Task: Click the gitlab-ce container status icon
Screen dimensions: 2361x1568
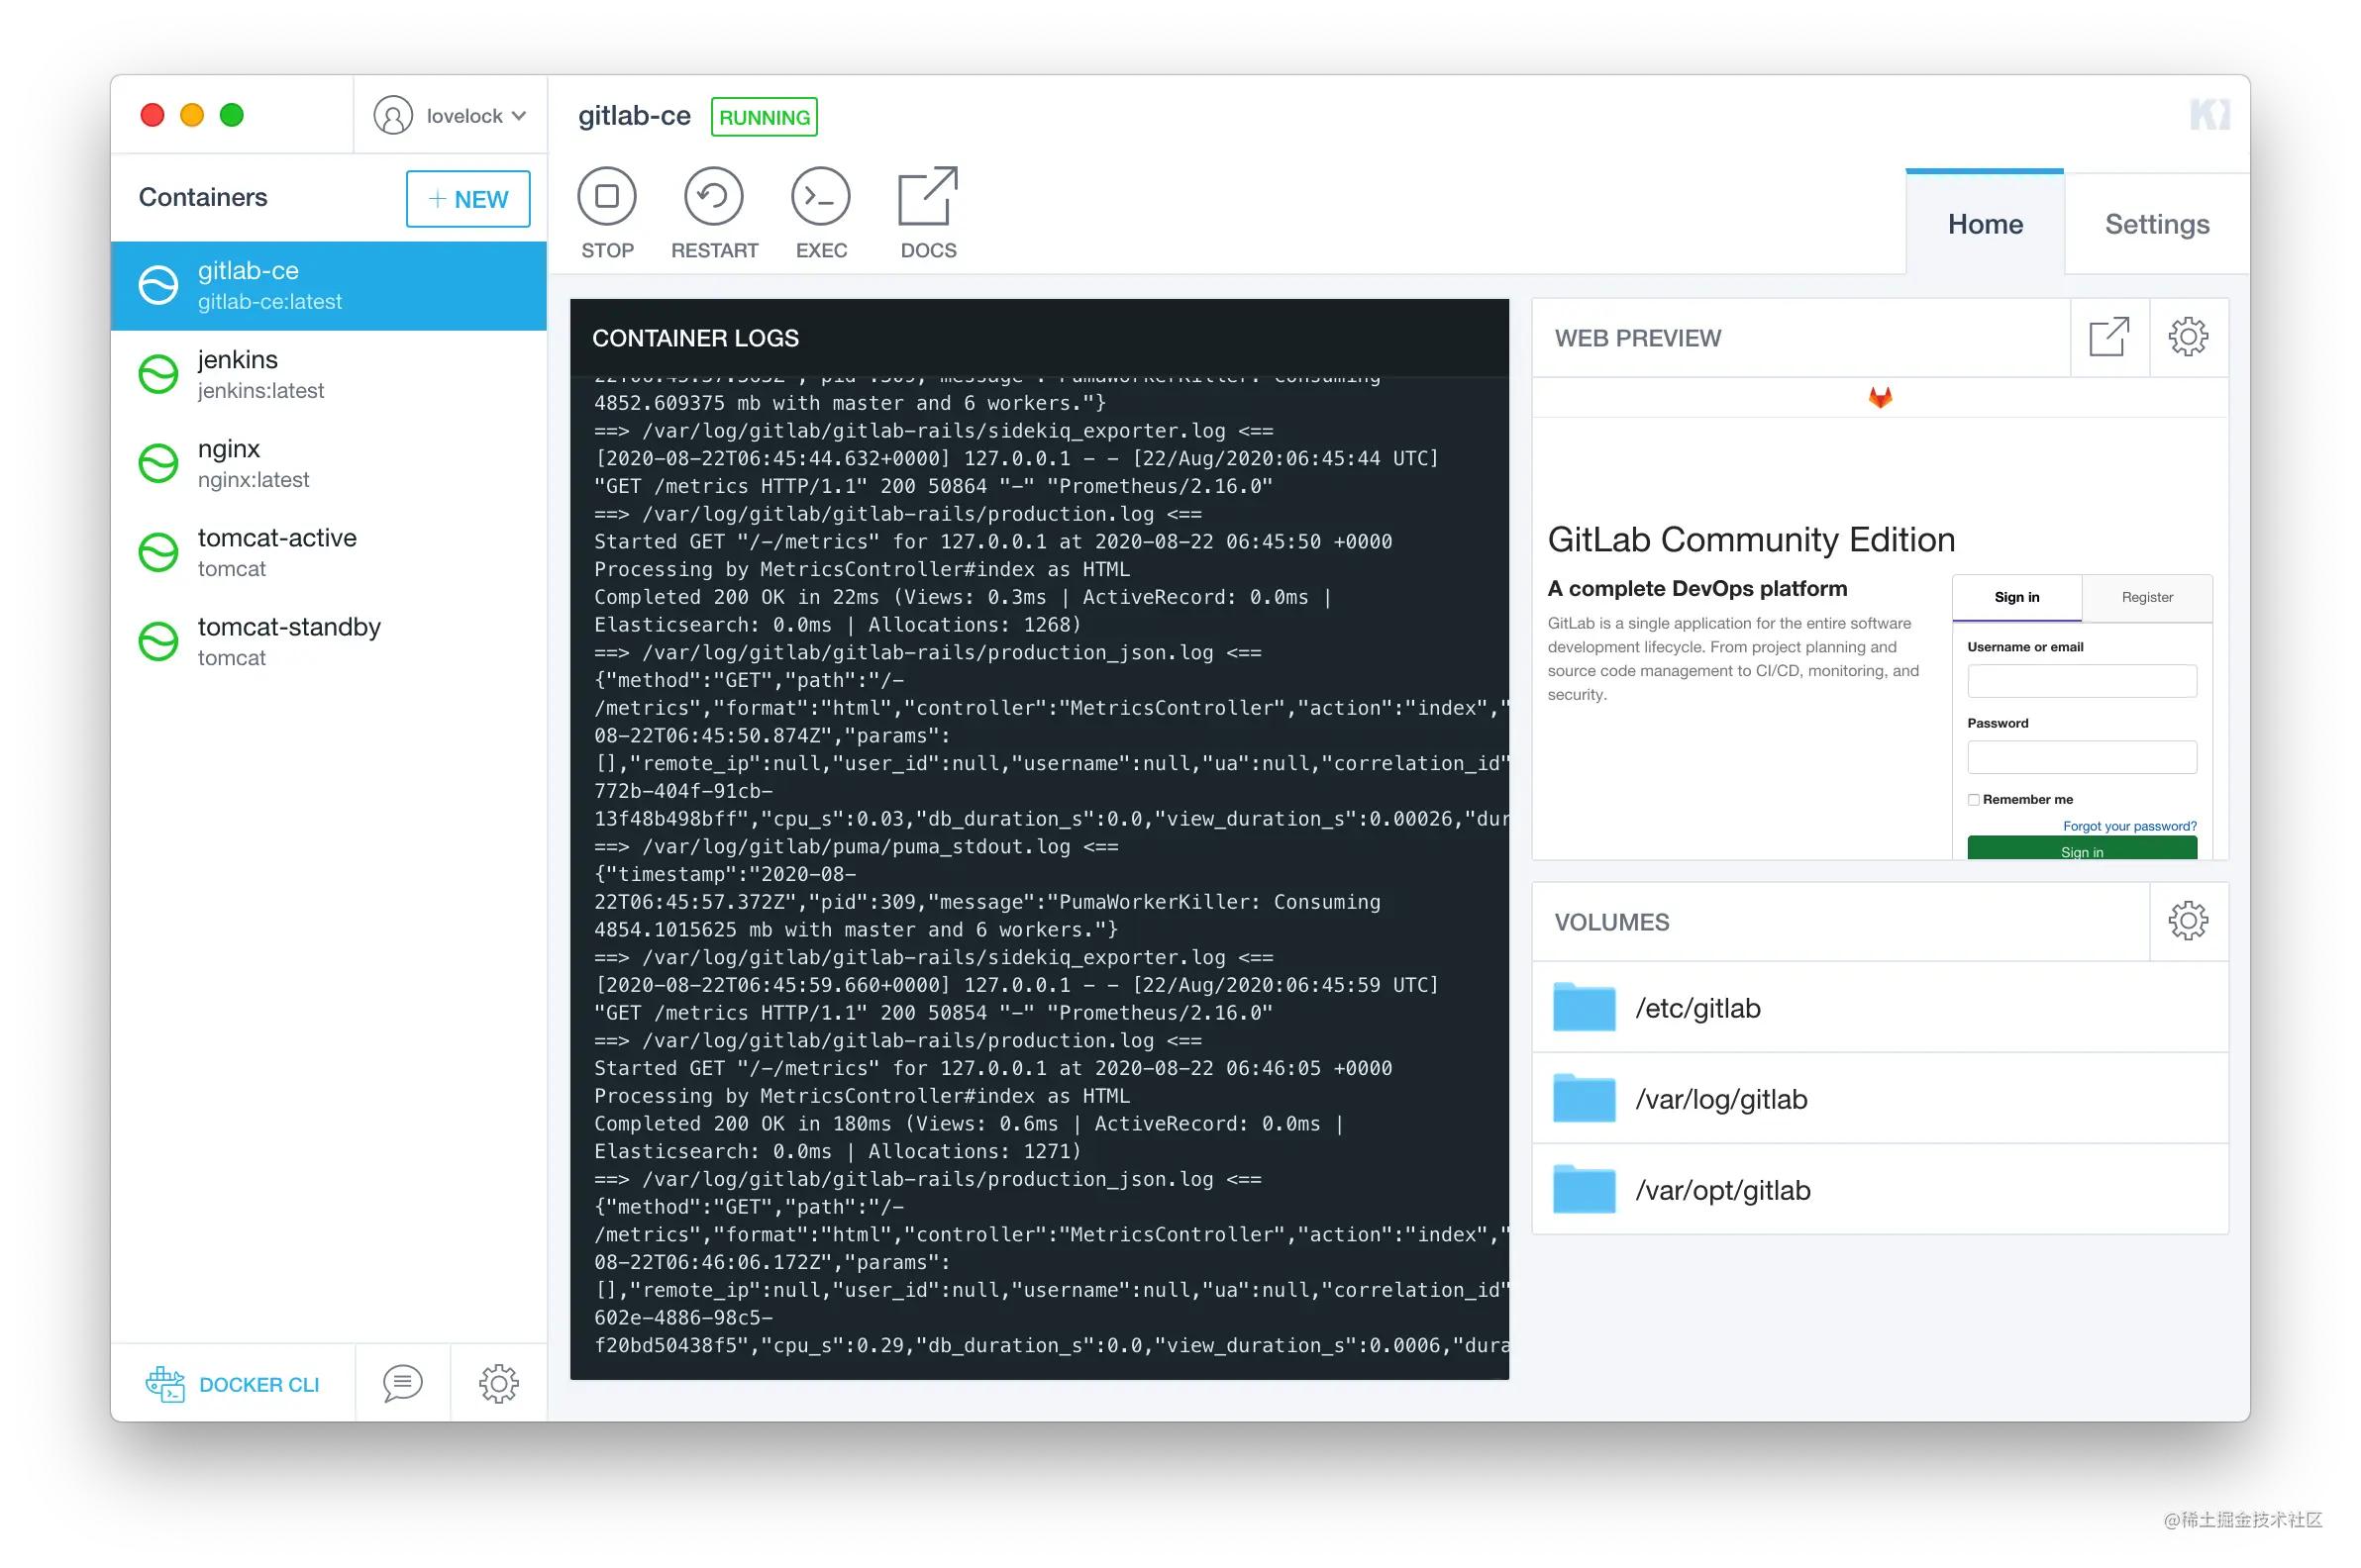Action: pos(158,286)
